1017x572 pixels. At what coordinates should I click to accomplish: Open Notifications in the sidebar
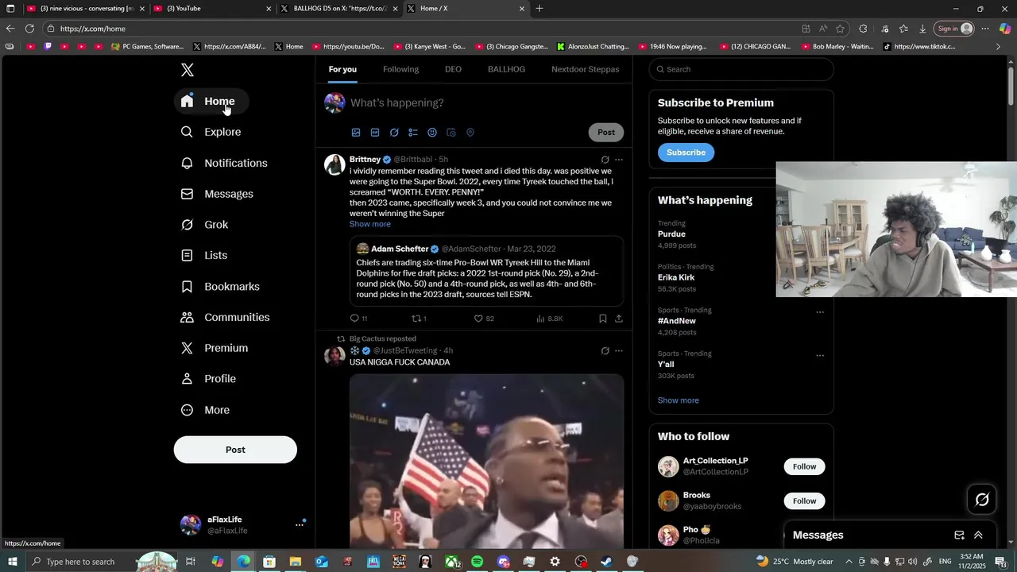pyautogui.click(x=224, y=163)
